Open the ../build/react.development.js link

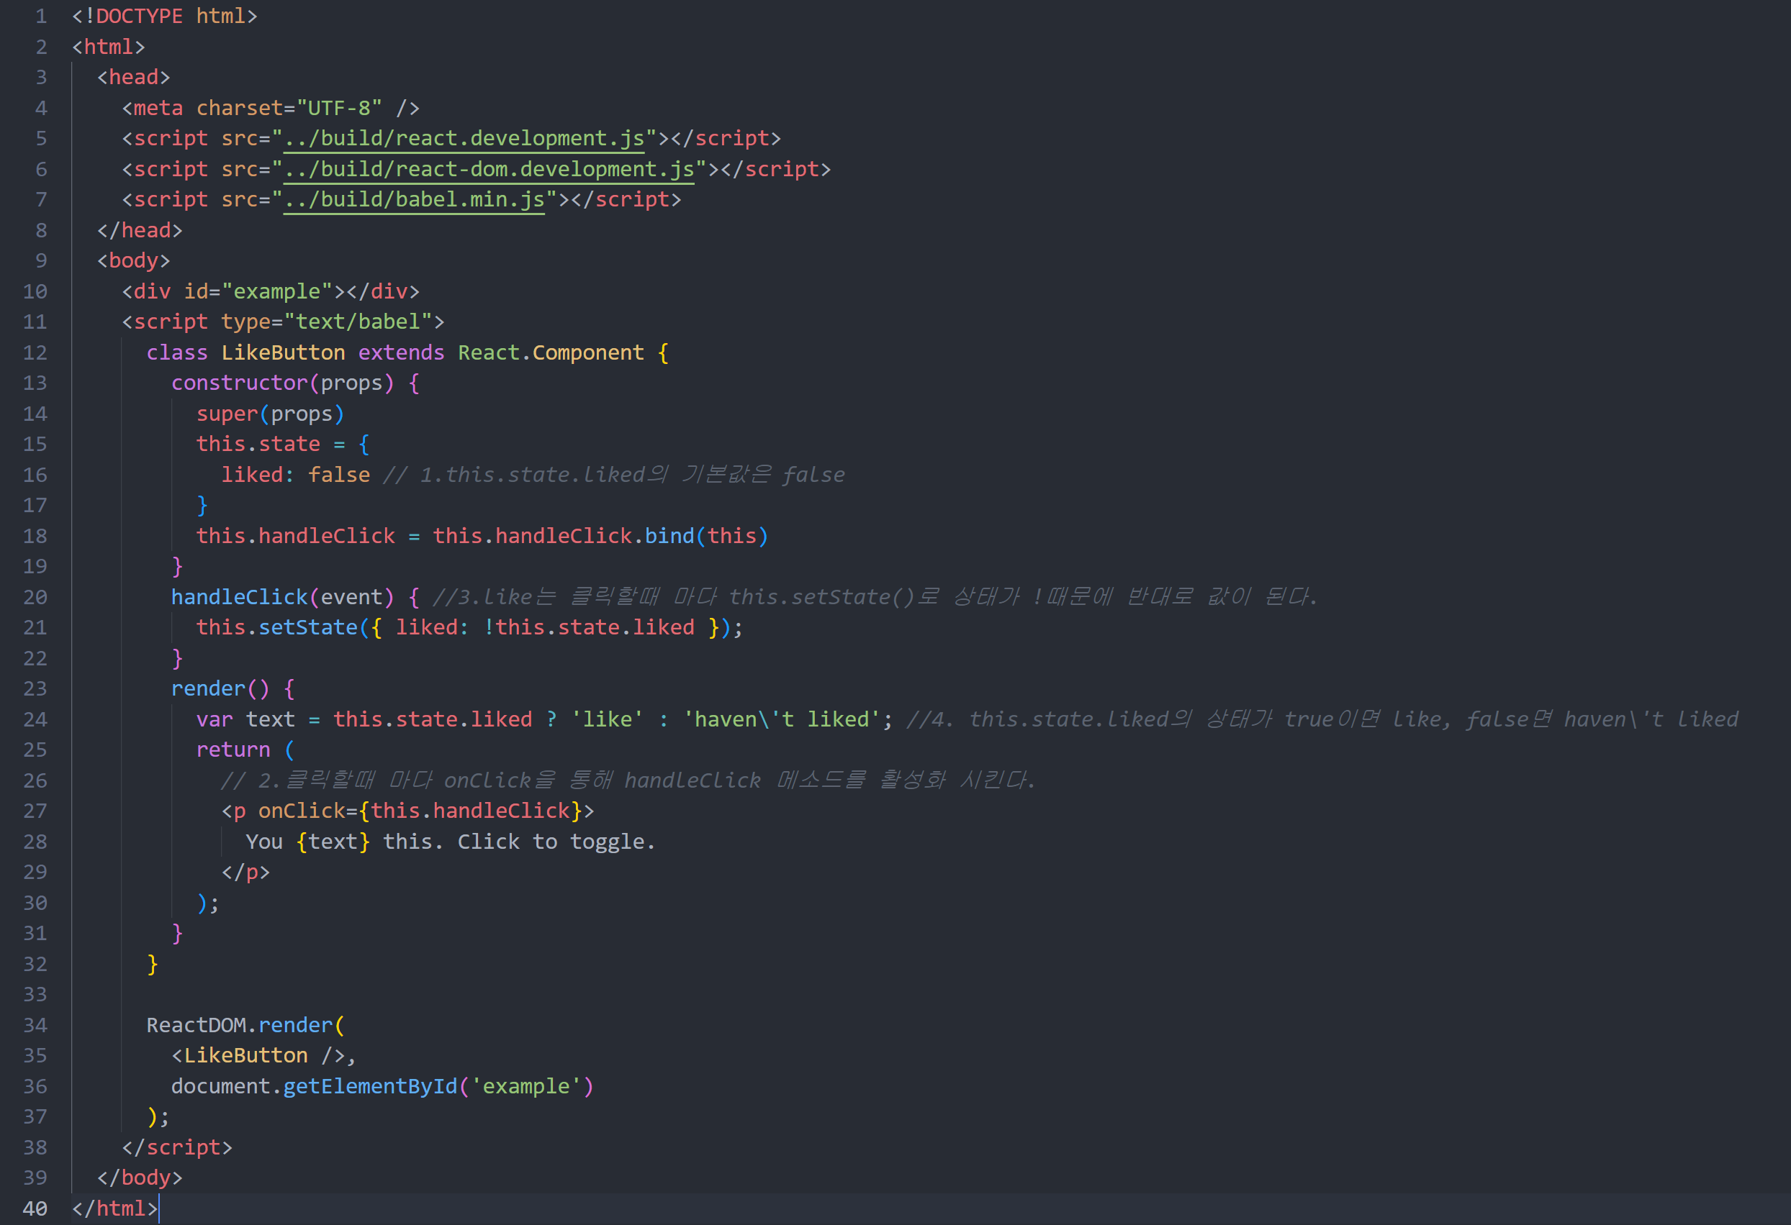[x=464, y=139]
